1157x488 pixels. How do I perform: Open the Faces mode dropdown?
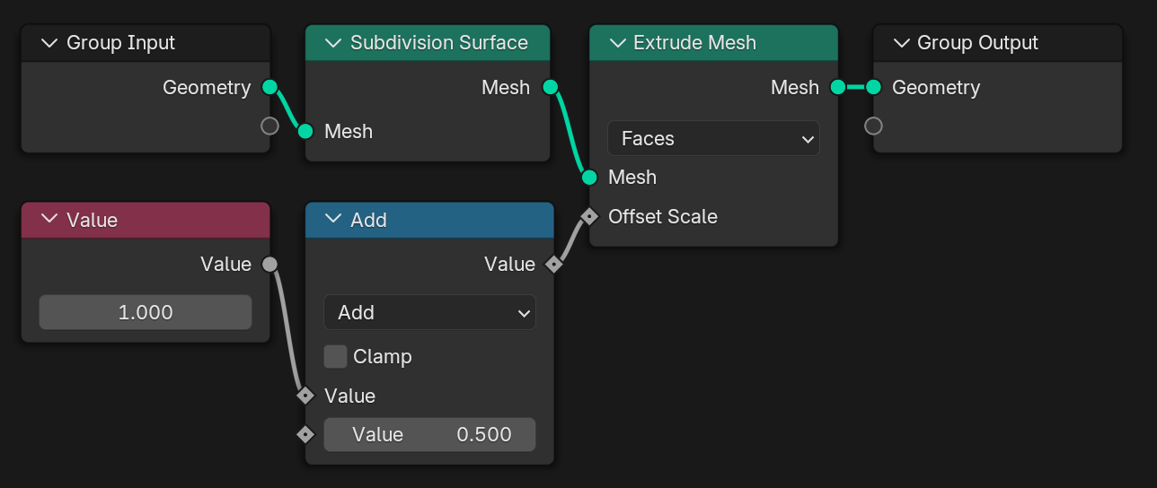point(713,138)
